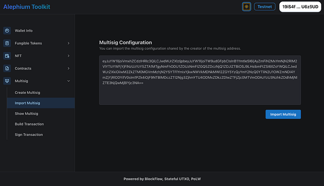Open Create Multisig page
Image resolution: width=324 pixels, height=186 pixels.
(x=27, y=93)
